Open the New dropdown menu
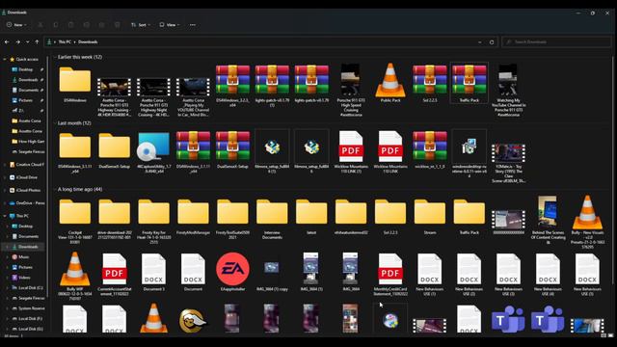 (16, 25)
